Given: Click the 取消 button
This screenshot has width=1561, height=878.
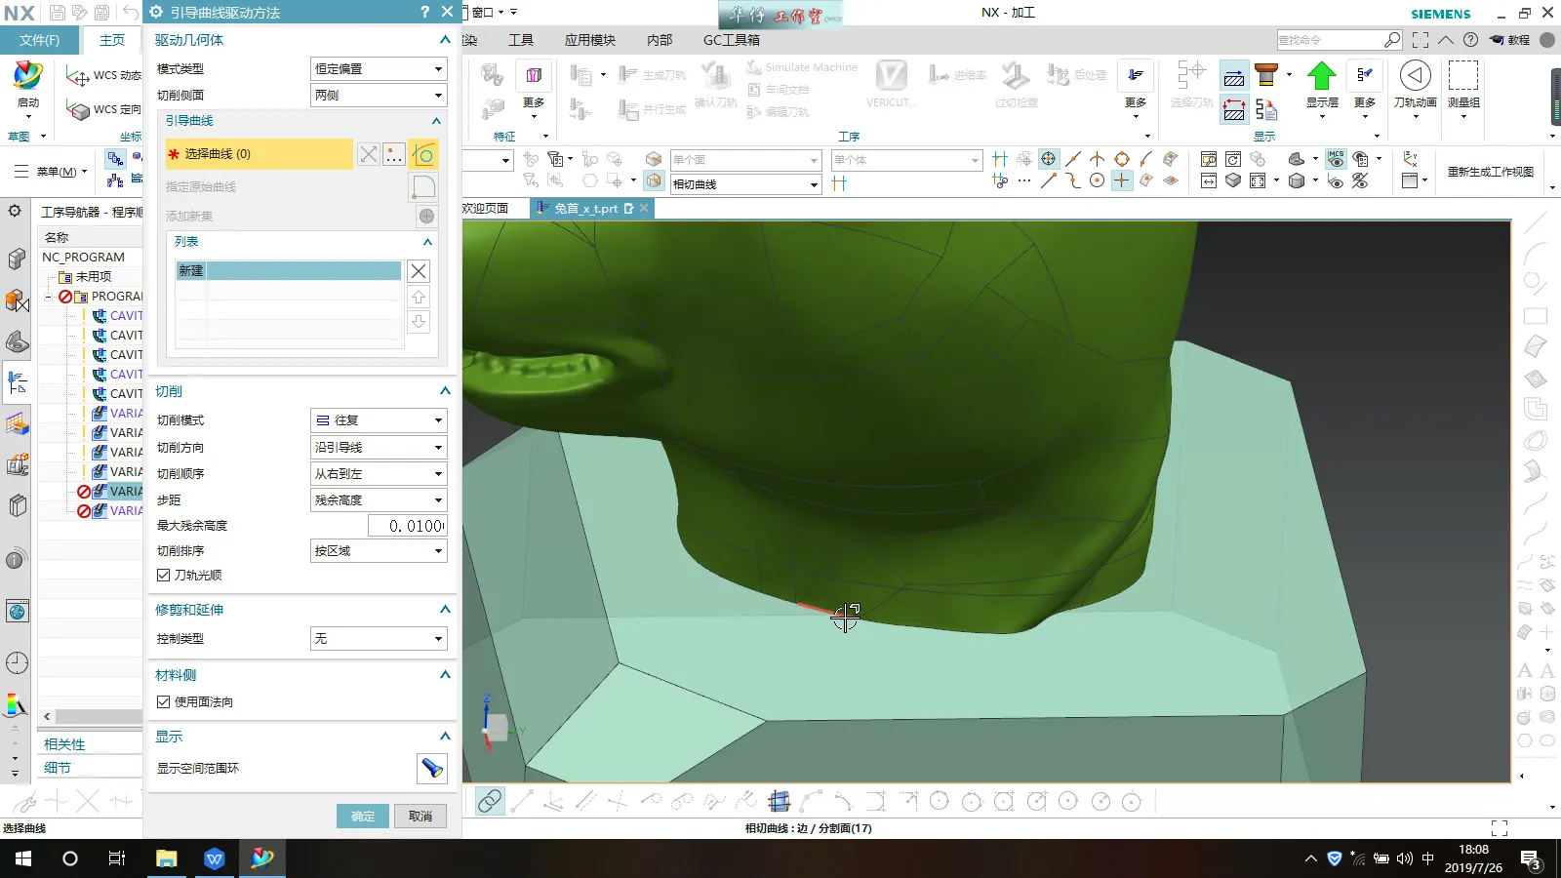Looking at the screenshot, I should click(x=420, y=817).
